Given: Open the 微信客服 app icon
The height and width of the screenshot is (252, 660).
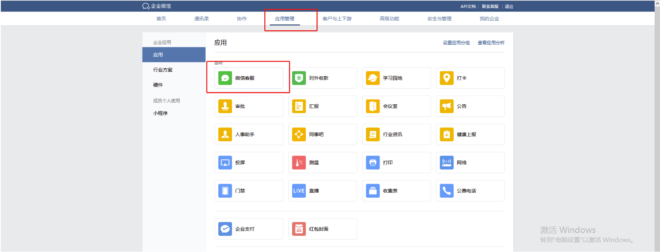Looking at the screenshot, I should [225, 78].
